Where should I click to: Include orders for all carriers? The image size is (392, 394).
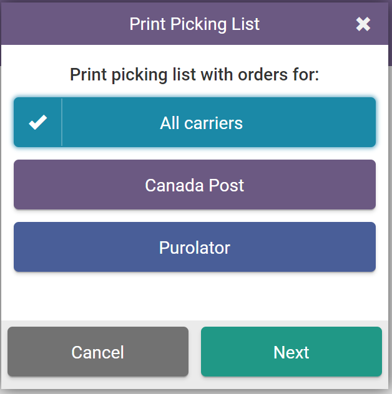tap(201, 123)
